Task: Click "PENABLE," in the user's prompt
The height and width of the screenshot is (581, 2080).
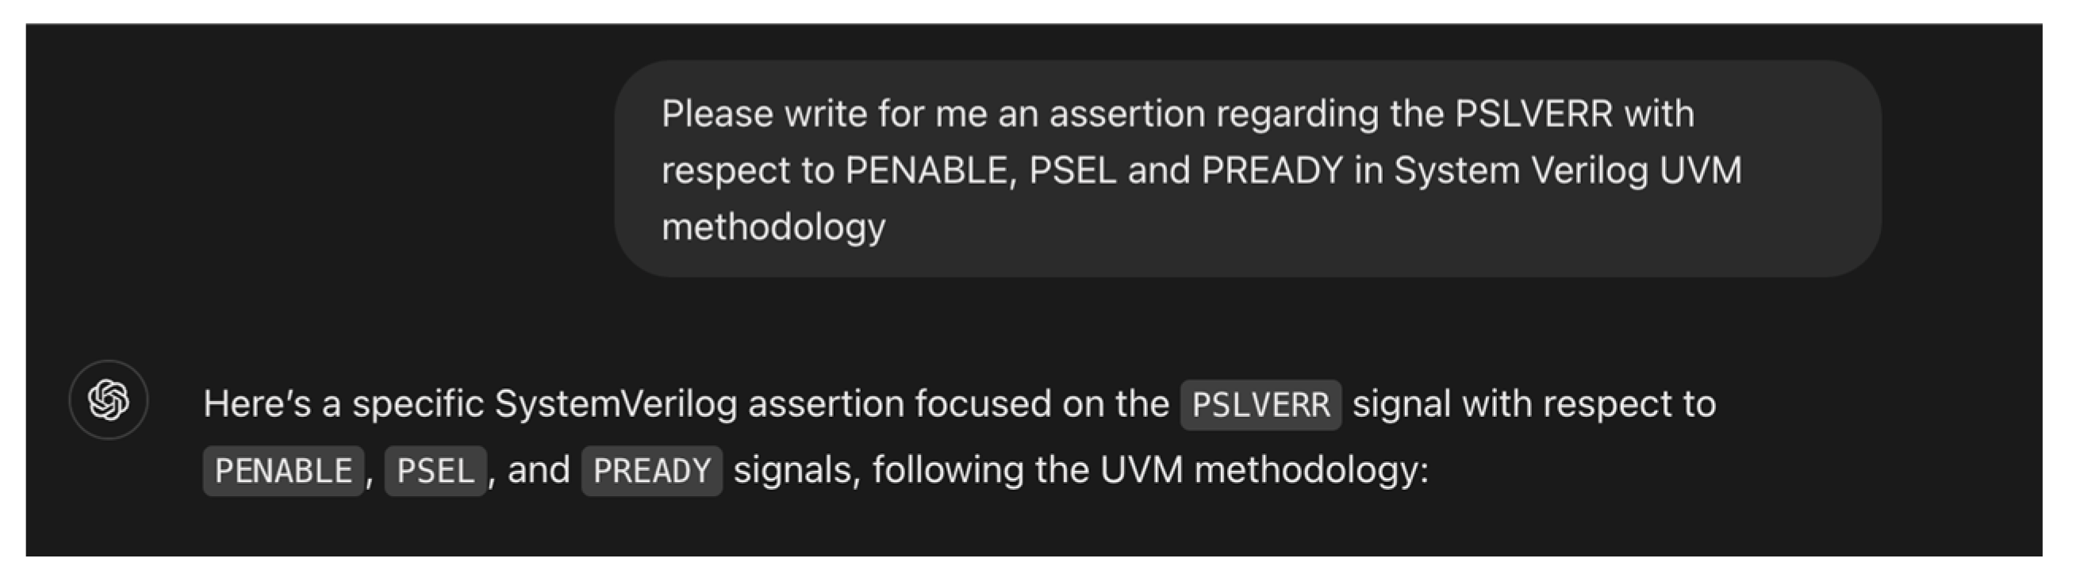Action: (931, 170)
